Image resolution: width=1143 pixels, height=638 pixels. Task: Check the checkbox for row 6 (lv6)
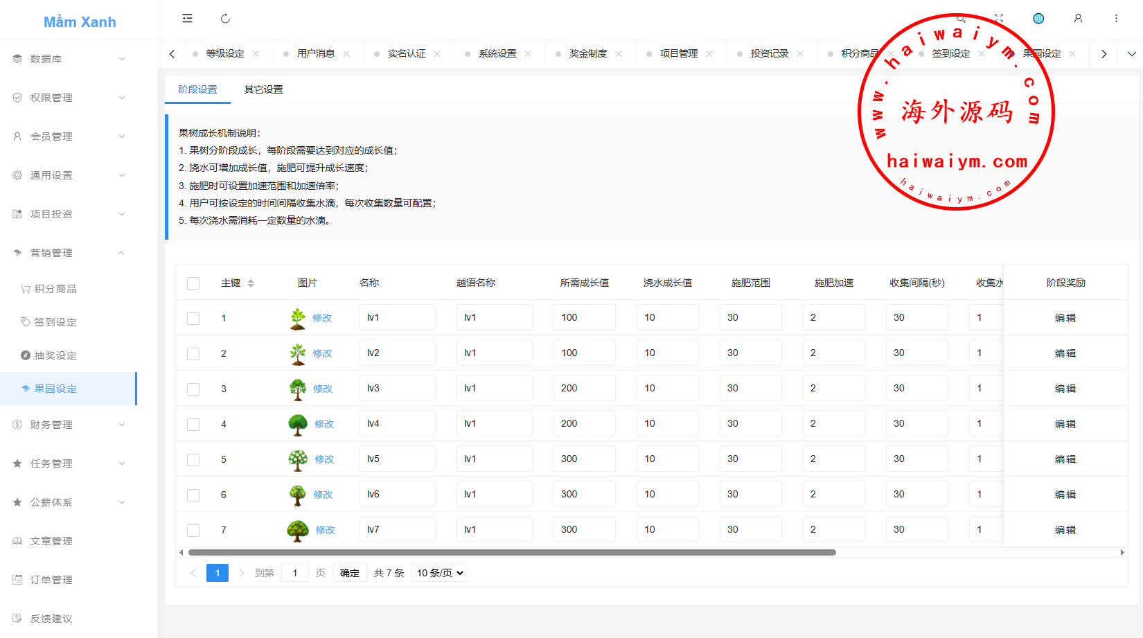coord(193,495)
